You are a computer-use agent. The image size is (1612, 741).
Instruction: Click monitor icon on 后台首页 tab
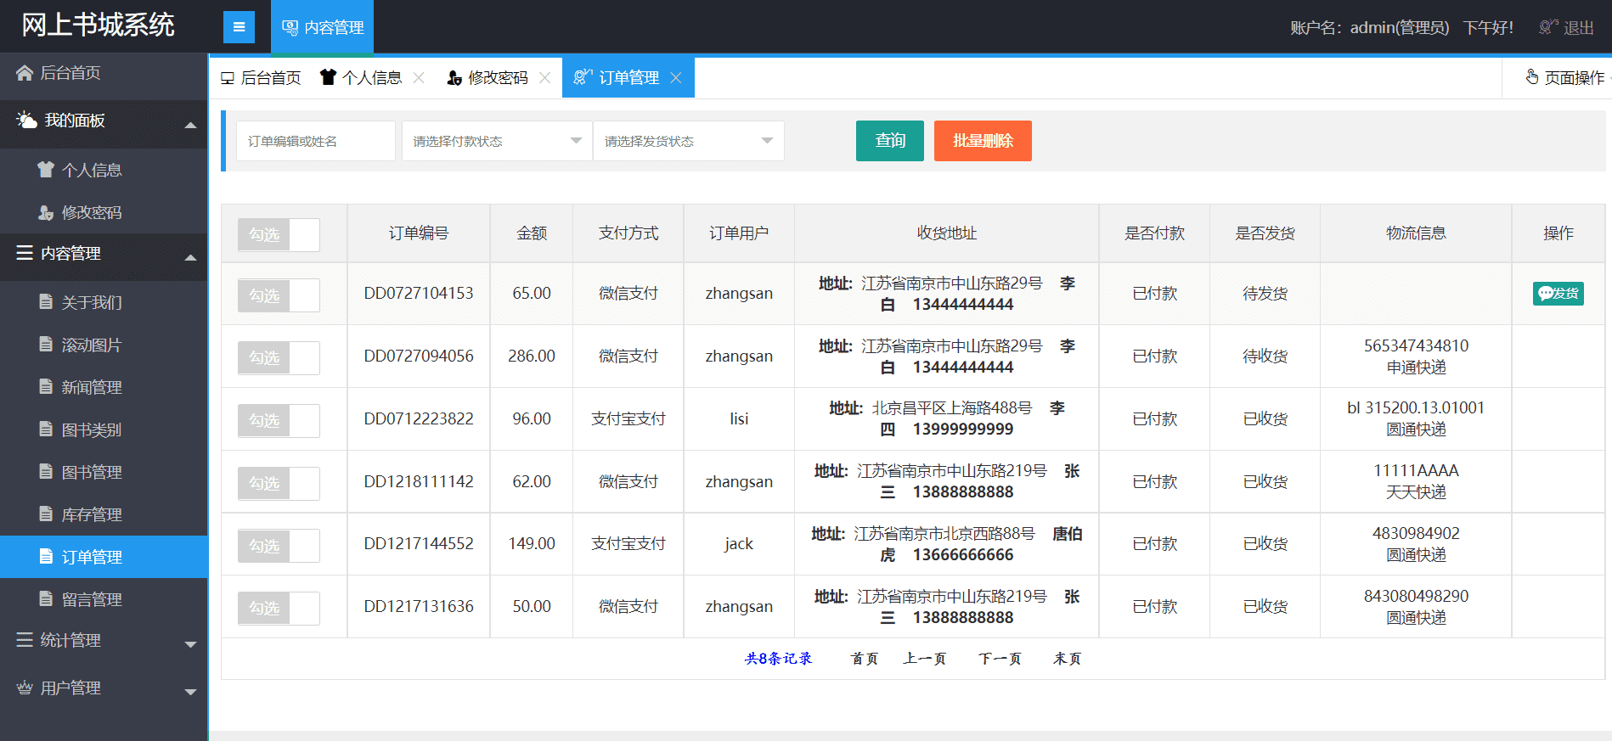pos(228,78)
